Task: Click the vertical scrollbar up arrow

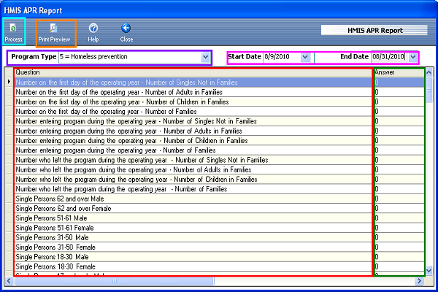Action: 429,72
